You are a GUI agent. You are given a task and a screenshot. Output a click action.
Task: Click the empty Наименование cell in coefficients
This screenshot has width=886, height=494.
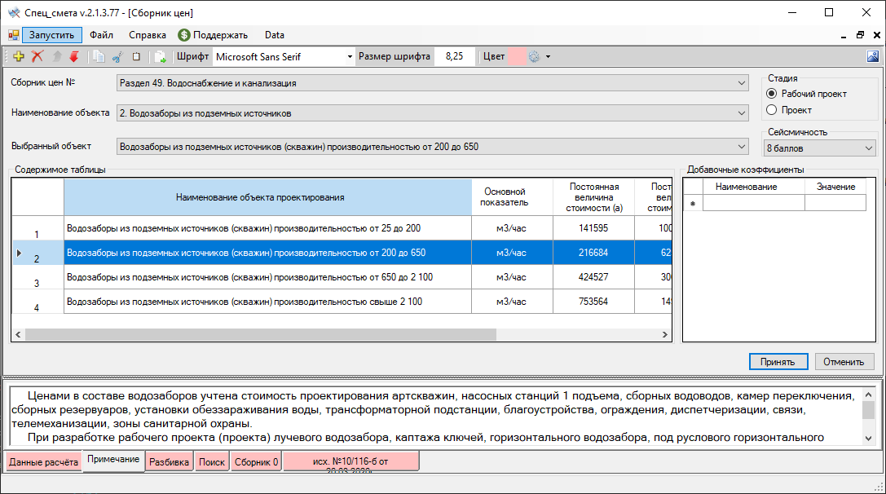tap(754, 203)
